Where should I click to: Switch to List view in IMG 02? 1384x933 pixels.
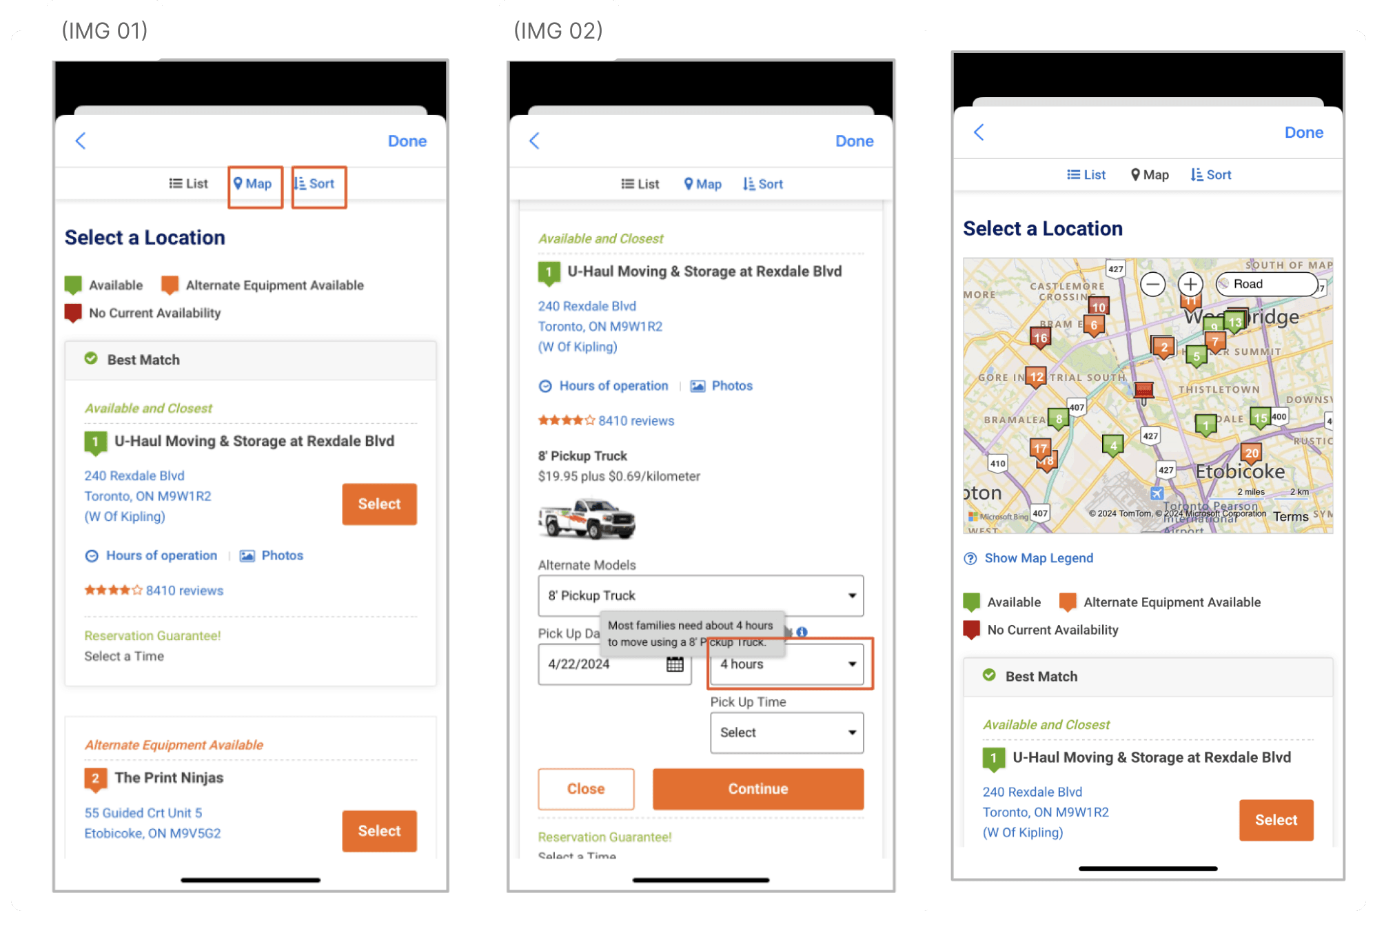tap(640, 184)
